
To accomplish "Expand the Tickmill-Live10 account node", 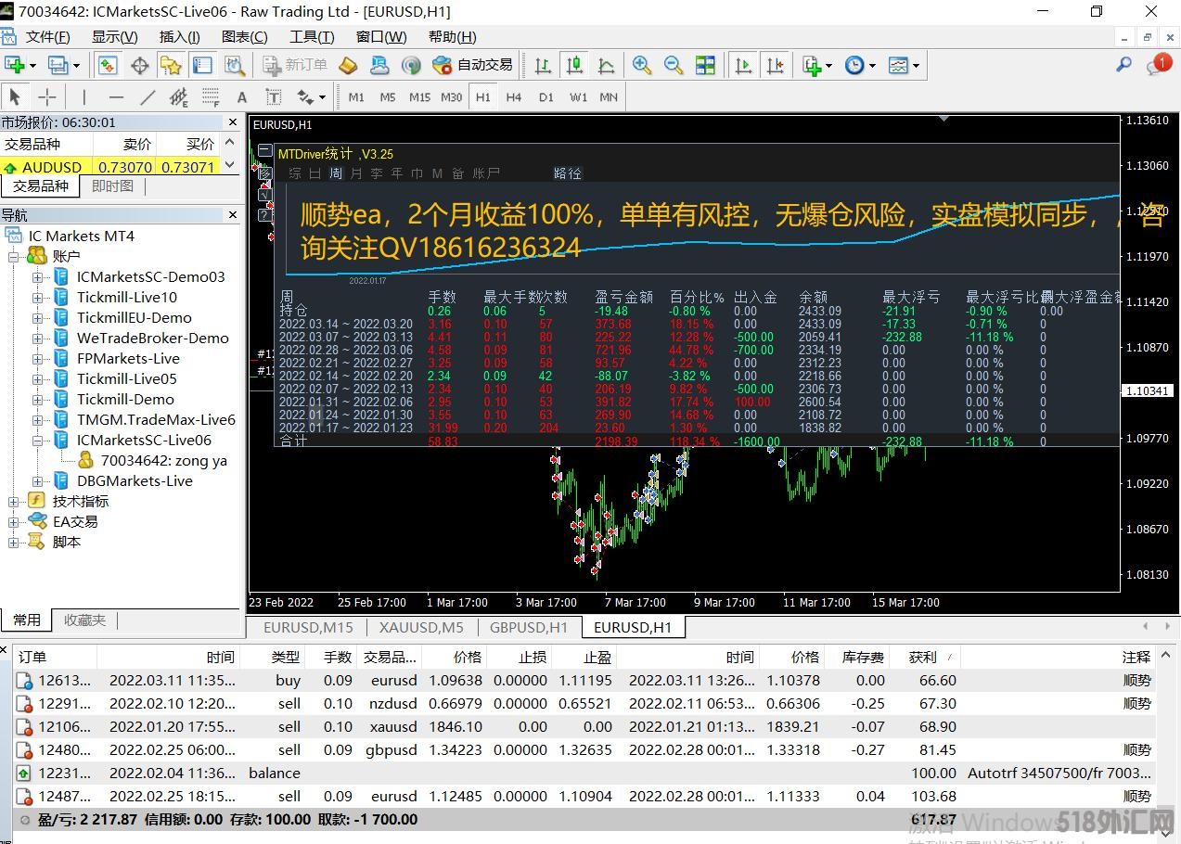I will pyautogui.click(x=37, y=298).
